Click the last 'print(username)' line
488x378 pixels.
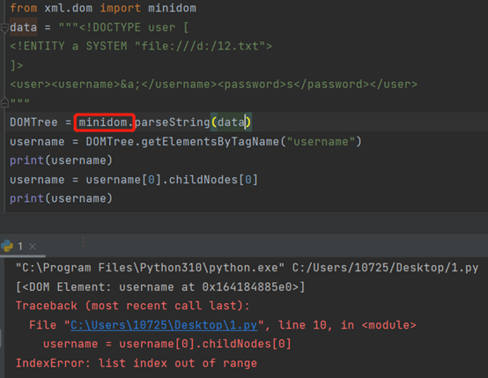pos(61,198)
